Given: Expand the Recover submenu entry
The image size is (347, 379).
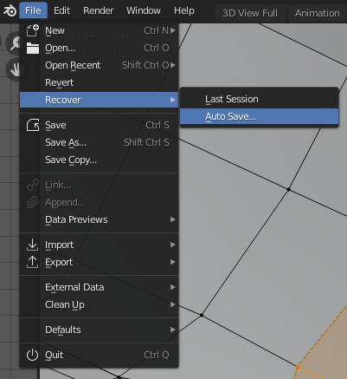Looking at the screenshot, I should [x=100, y=100].
